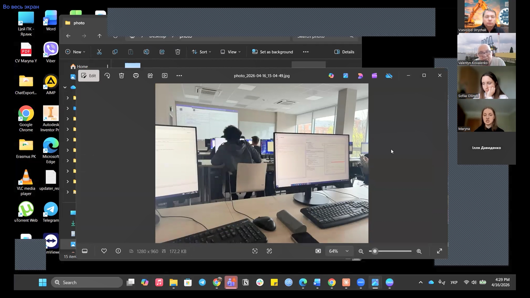Image resolution: width=530 pixels, height=298 pixels.
Task: Click the zoom slider handle
Action: pyautogui.click(x=375, y=251)
